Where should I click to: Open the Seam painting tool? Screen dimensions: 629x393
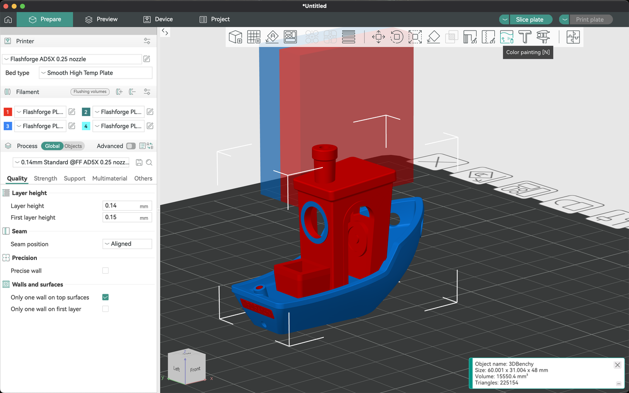488,37
